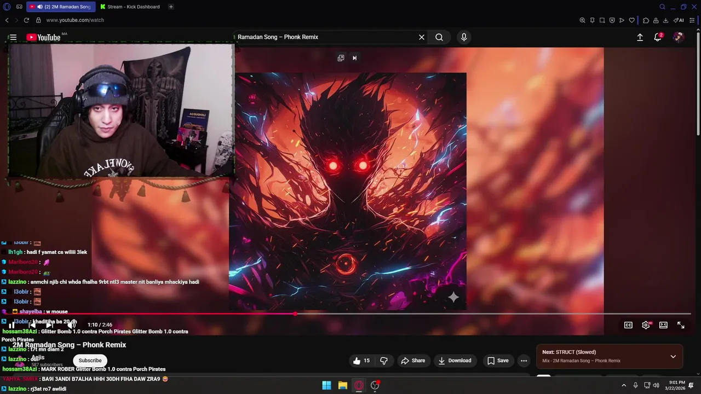Open OBS icon in the taskbar
The image size is (701, 394).
[375, 385]
